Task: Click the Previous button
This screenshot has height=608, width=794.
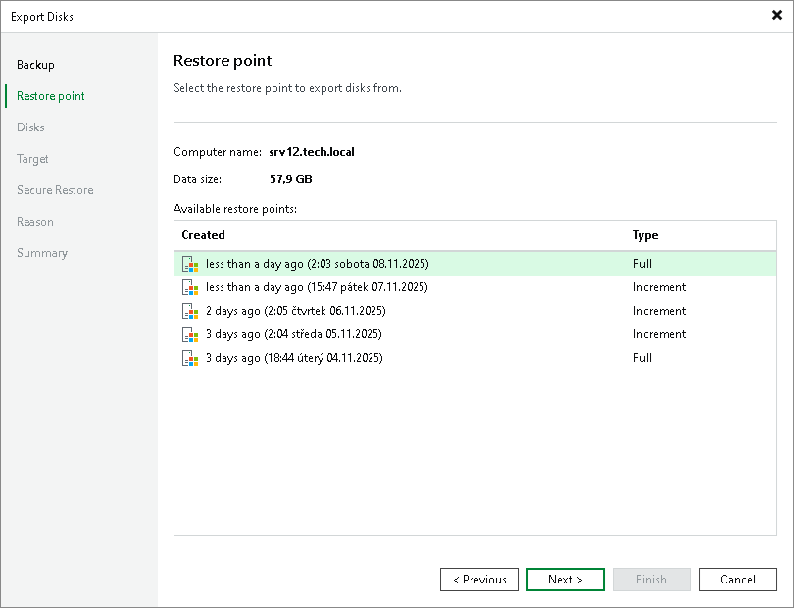Action: coord(479,579)
